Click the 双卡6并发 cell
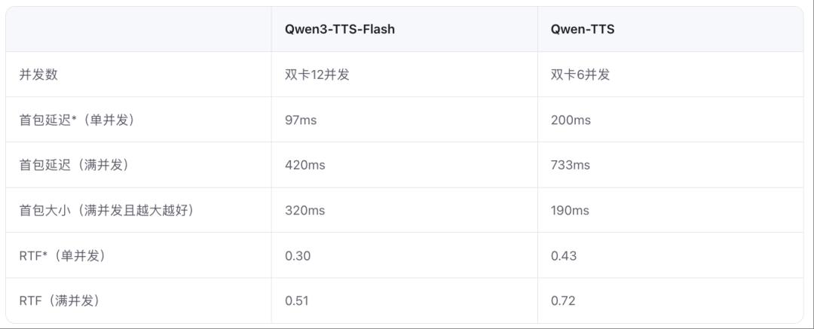The image size is (814, 329). point(580,75)
